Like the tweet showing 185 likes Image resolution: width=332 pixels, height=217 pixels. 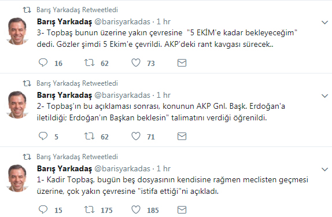coord(136,209)
